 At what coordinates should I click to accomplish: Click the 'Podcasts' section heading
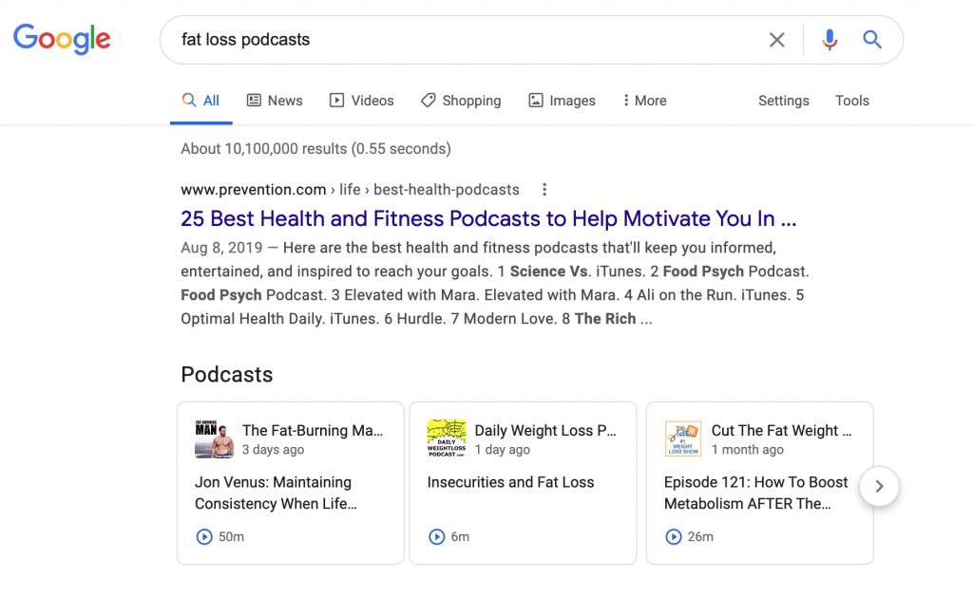point(227,375)
